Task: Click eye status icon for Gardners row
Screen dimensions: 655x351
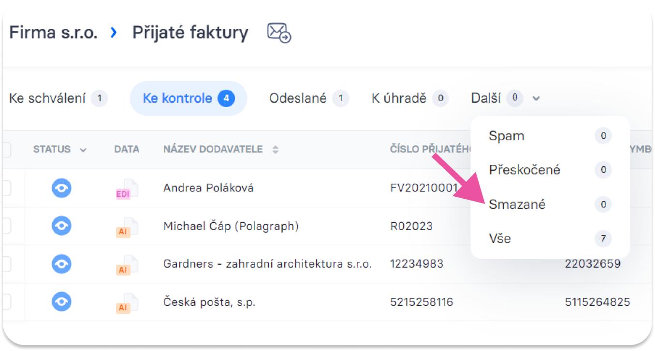Action: point(61,264)
